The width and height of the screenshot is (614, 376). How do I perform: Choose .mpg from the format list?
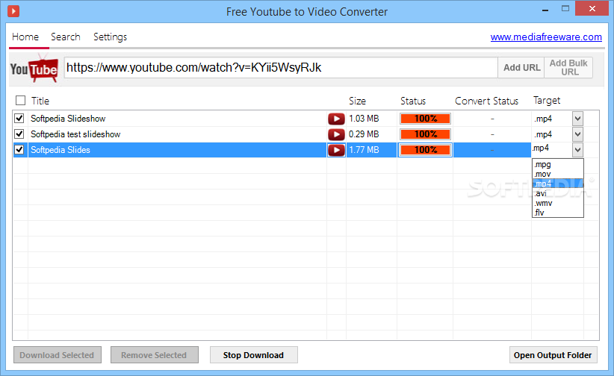tap(558, 164)
